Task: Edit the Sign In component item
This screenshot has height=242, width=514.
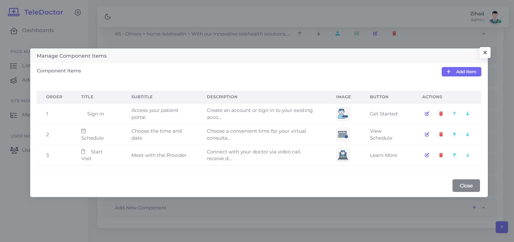Action: 427,114
